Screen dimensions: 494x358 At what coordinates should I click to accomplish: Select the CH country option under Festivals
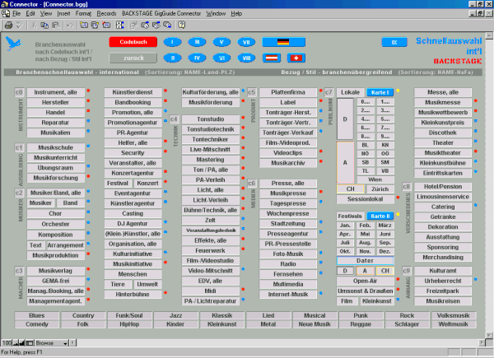pos(383,270)
